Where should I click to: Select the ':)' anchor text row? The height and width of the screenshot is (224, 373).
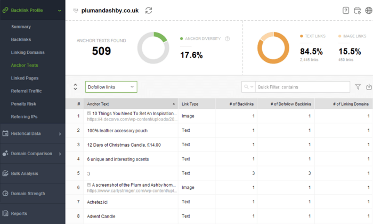coord(219,173)
